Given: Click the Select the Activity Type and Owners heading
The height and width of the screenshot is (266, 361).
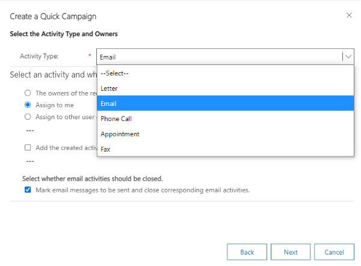Looking at the screenshot, I should pyautogui.click(x=64, y=34).
